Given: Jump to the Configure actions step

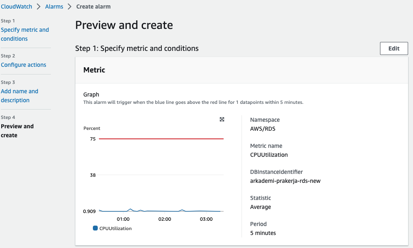Looking at the screenshot, I should click(x=24, y=65).
